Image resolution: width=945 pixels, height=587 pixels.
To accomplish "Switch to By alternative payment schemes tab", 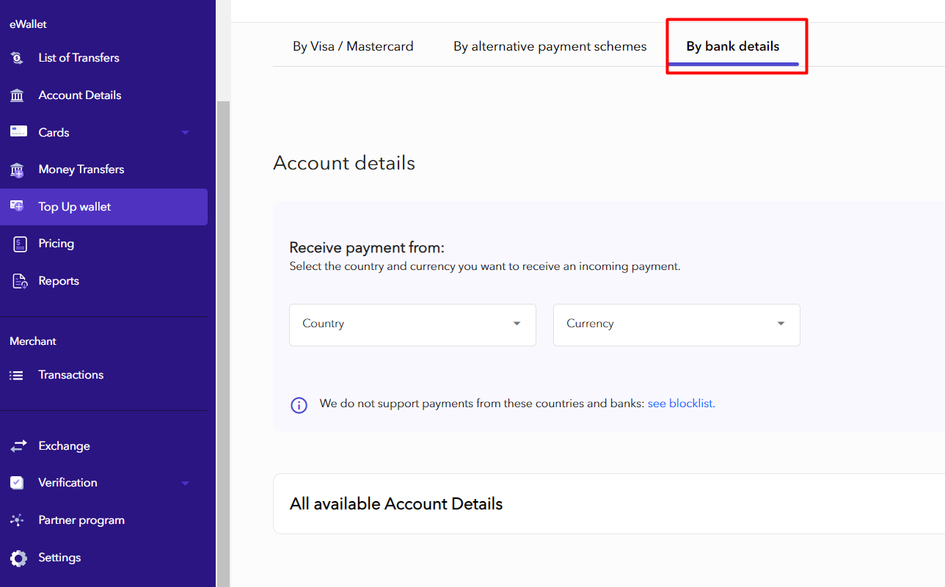I will click(x=550, y=46).
